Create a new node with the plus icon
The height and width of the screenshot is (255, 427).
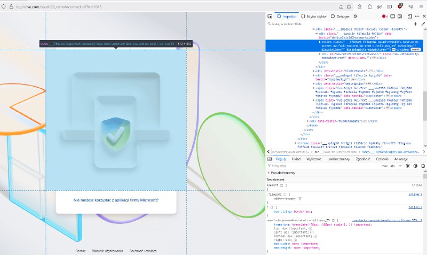click(x=415, y=24)
